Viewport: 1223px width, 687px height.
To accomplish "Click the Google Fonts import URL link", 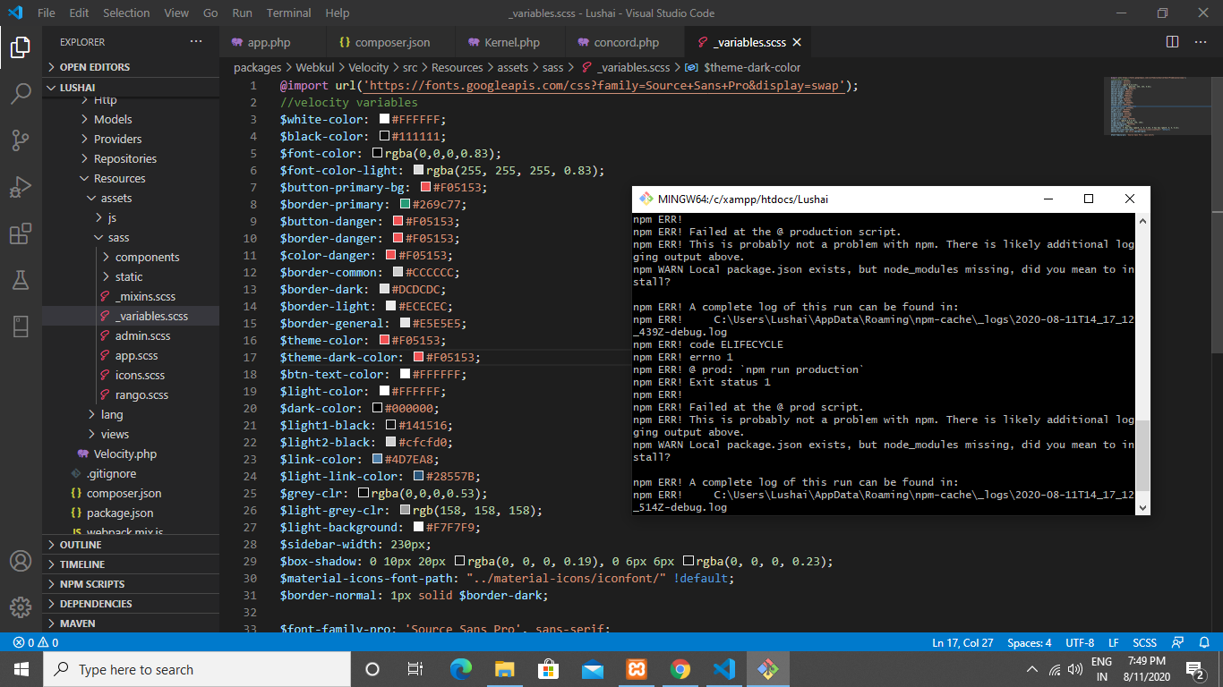I will pyautogui.click(x=603, y=86).
